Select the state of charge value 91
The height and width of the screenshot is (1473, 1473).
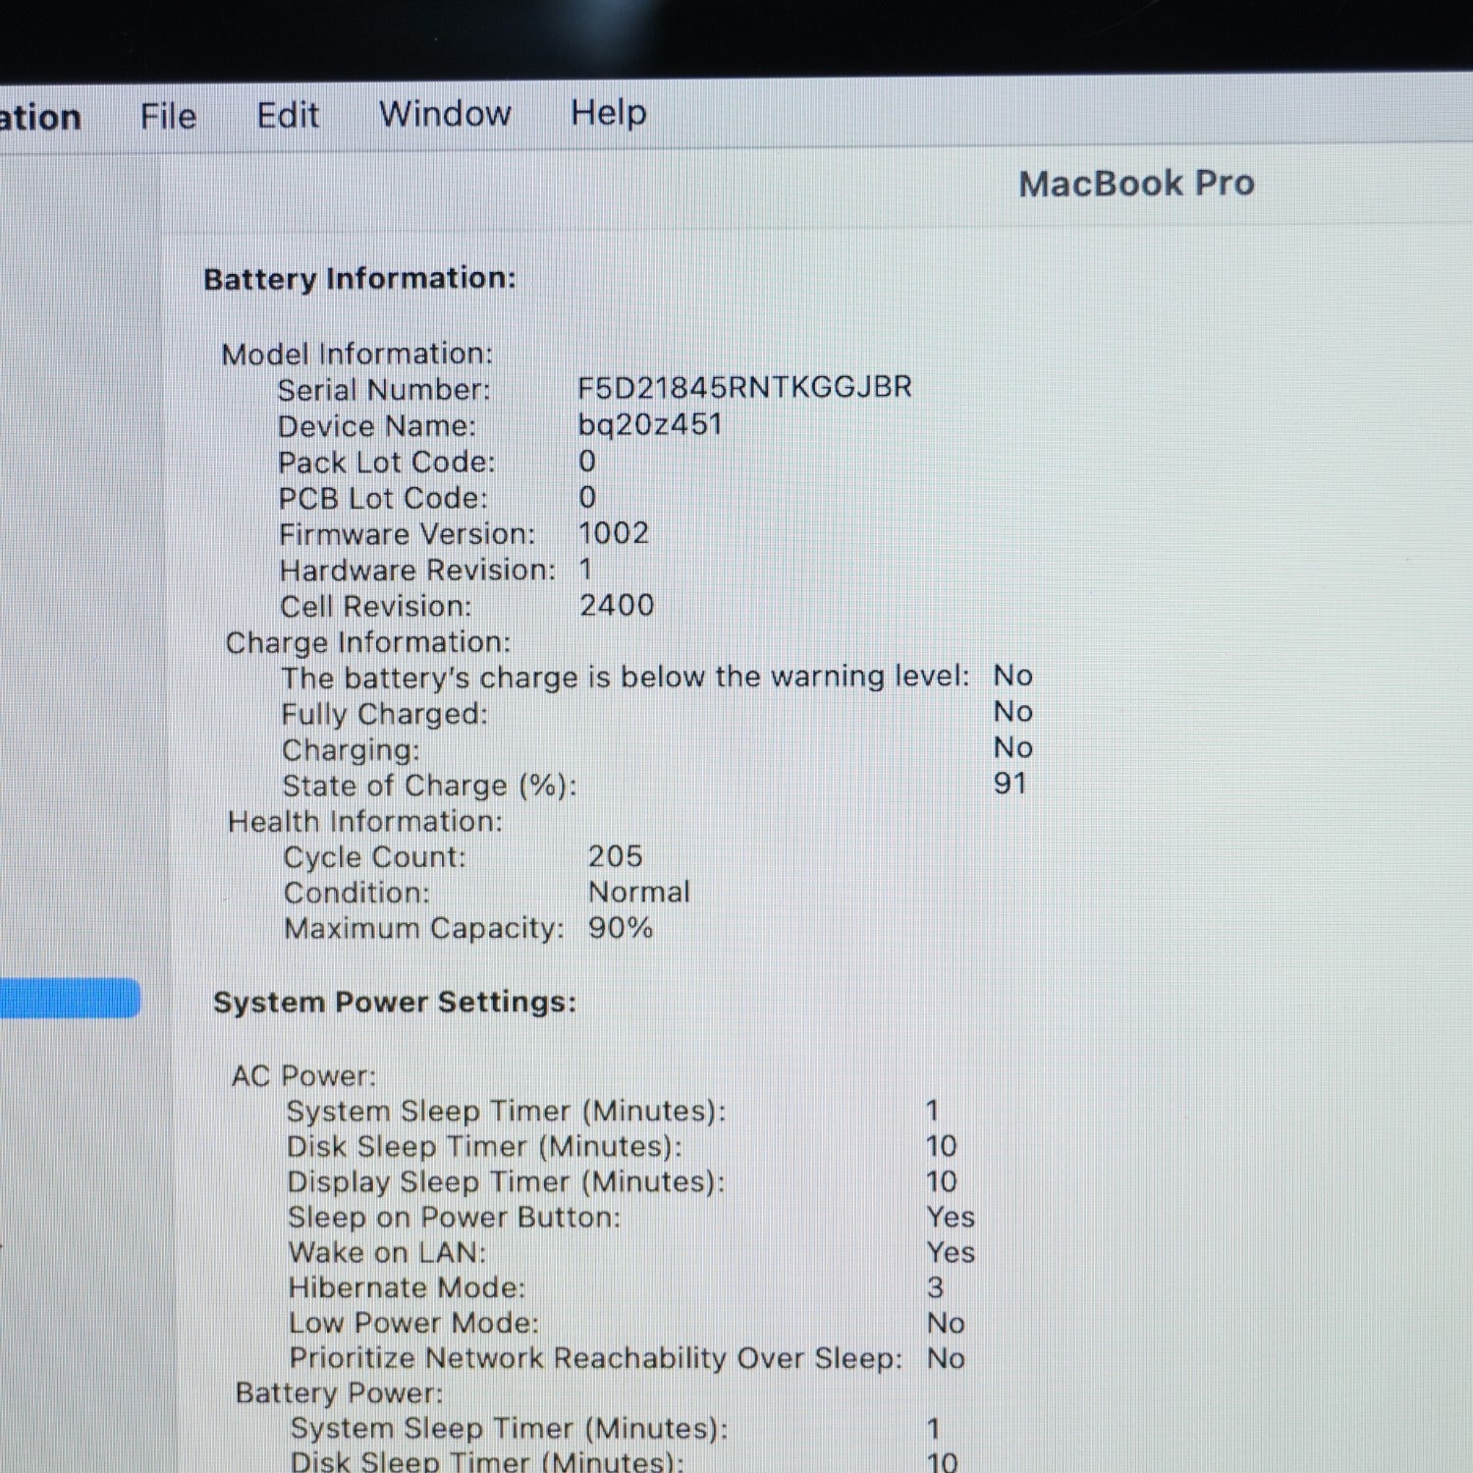1010,784
